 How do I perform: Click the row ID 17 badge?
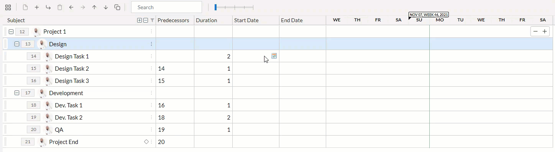point(28,93)
